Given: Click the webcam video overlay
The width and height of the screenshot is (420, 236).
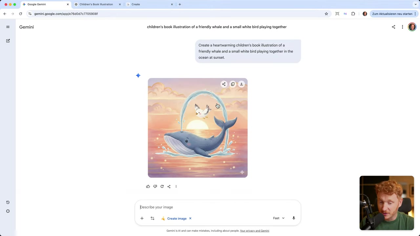Looking at the screenshot, I should tap(387, 203).
